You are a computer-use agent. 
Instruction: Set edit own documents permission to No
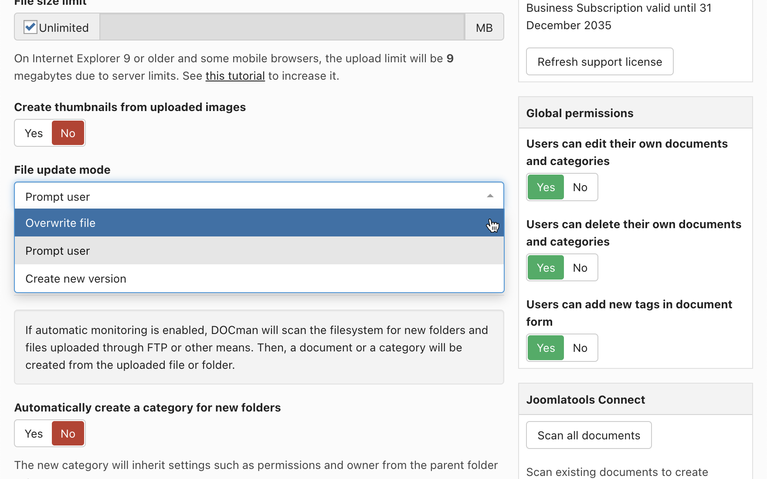(x=580, y=187)
